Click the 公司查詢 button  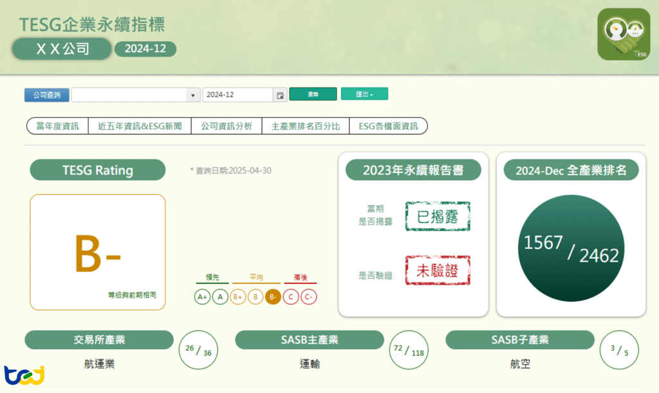pos(46,94)
